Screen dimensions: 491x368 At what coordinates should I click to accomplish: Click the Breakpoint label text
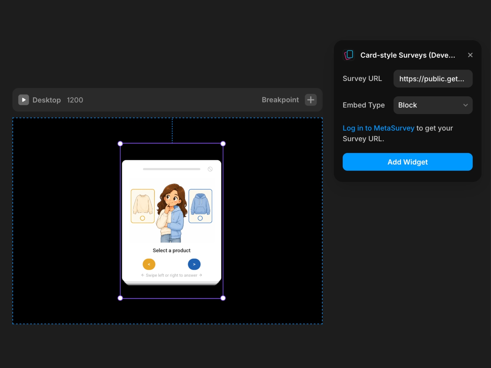point(280,100)
